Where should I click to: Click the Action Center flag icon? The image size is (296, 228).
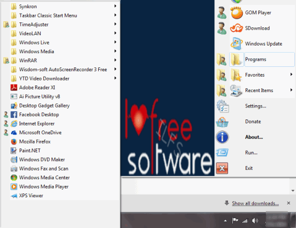tap(235, 220)
